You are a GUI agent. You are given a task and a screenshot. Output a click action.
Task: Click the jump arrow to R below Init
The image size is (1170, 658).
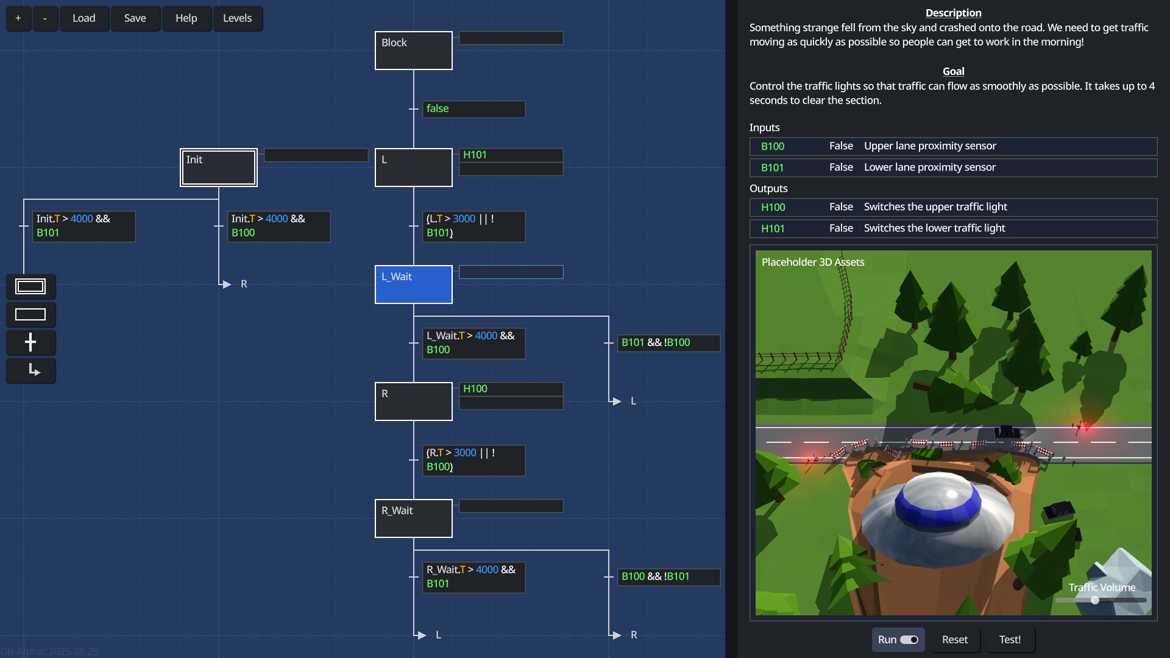227,285
